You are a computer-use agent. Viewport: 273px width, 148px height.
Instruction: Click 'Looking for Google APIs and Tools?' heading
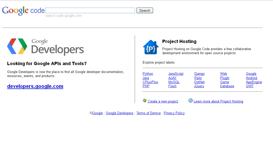pyautogui.click(x=47, y=64)
